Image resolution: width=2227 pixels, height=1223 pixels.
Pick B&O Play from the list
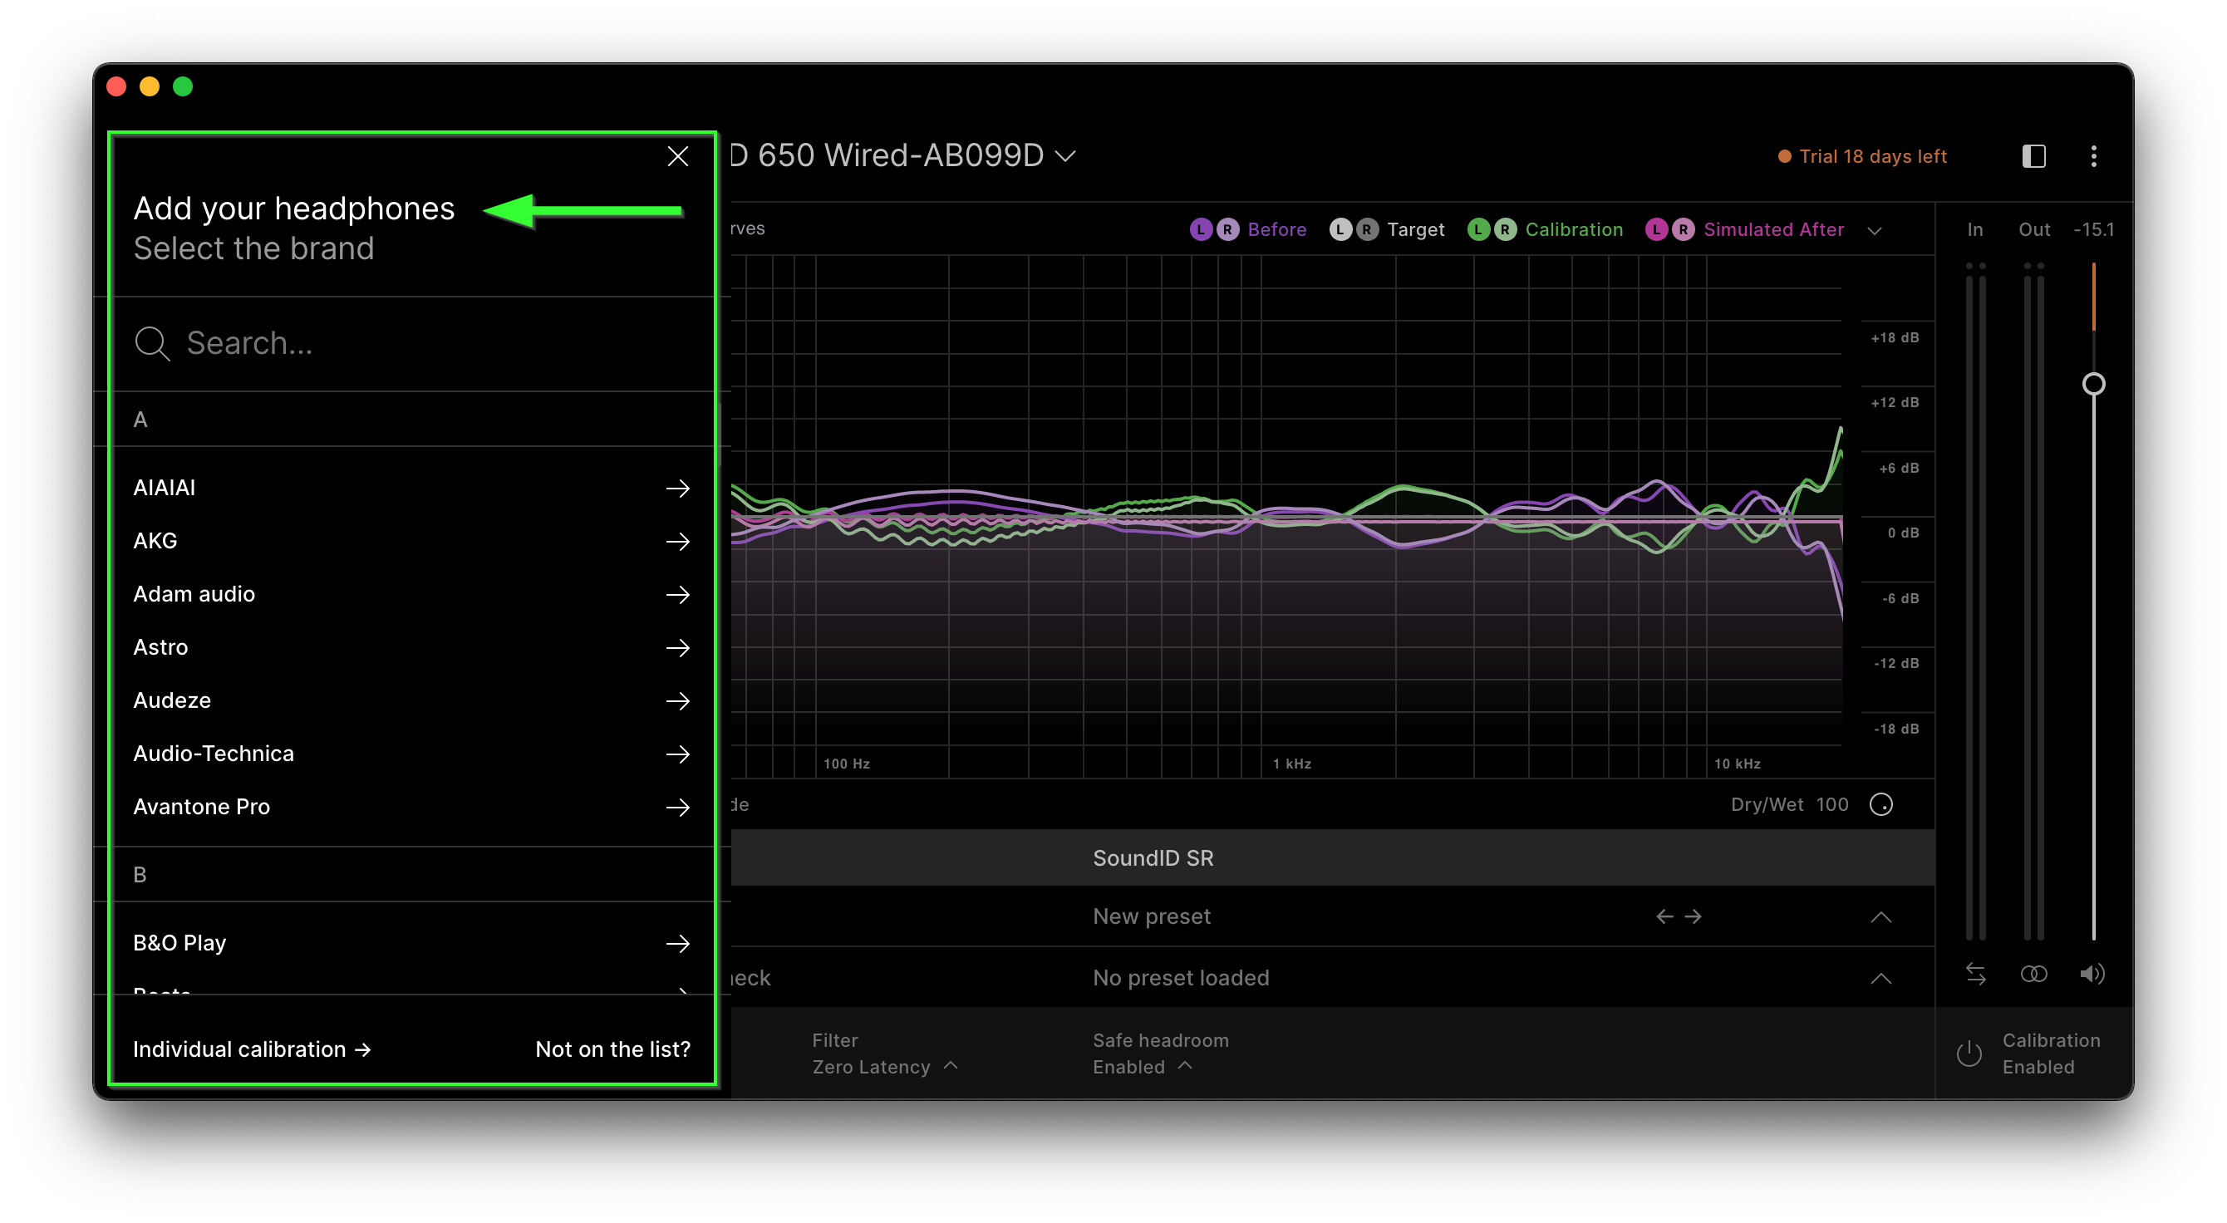click(413, 943)
